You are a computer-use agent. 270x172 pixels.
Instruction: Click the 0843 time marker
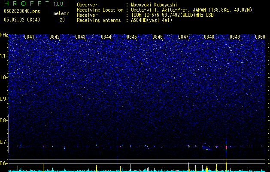pyautogui.click(x=80, y=37)
